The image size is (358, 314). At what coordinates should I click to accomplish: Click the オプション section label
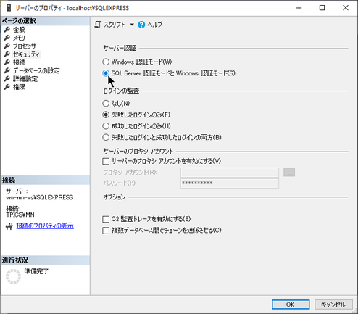point(115,197)
